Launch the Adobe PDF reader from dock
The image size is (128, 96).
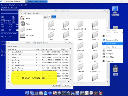(55, 93)
